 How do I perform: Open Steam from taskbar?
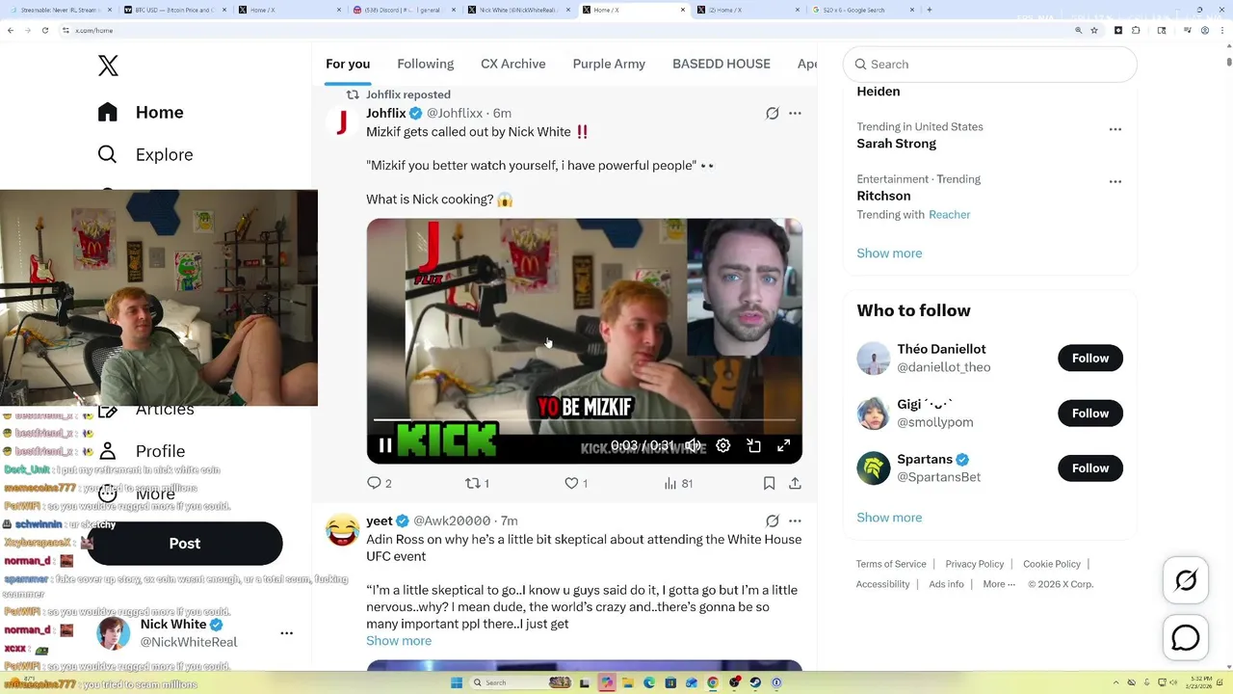(x=755, y=682)
